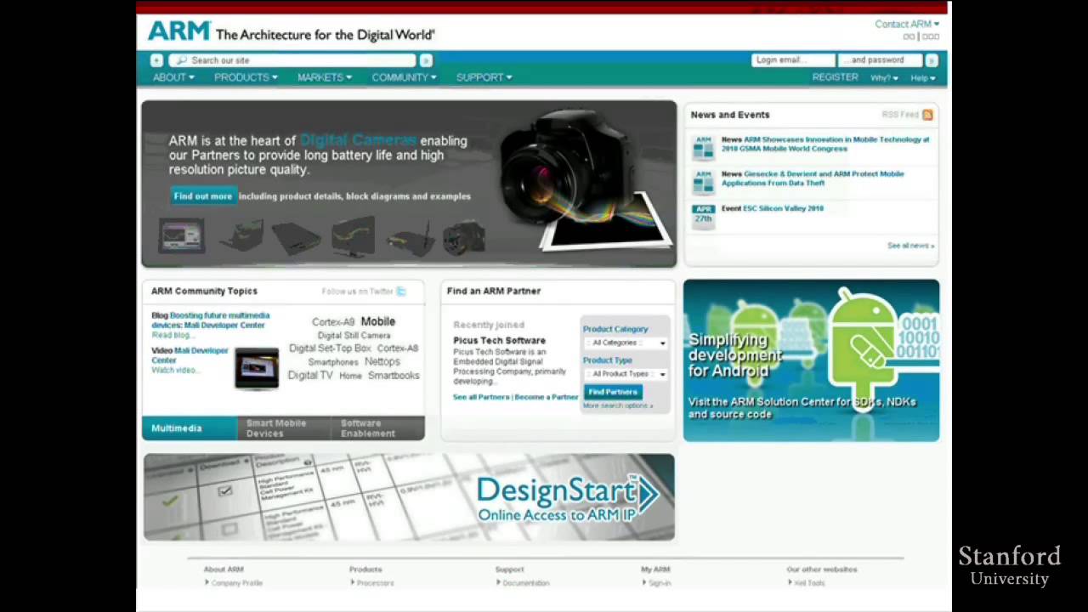Click the Simplifying development for Android banner

(811, 360)
